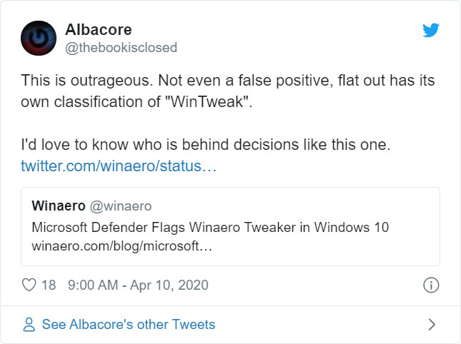Screen dimensions: 461x344
Task: Click the 'I'd love to know' sentence
Action: [206, 144]
